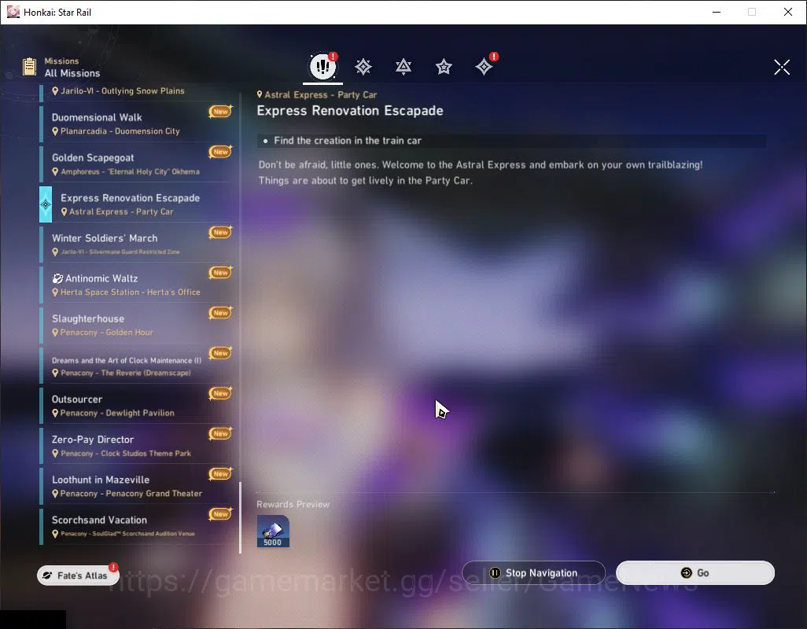This screenshot has width=807, height=629.
Task: Select the Antinomic Waltz mission
Action: pyautogui.click(x=136, y=285)
